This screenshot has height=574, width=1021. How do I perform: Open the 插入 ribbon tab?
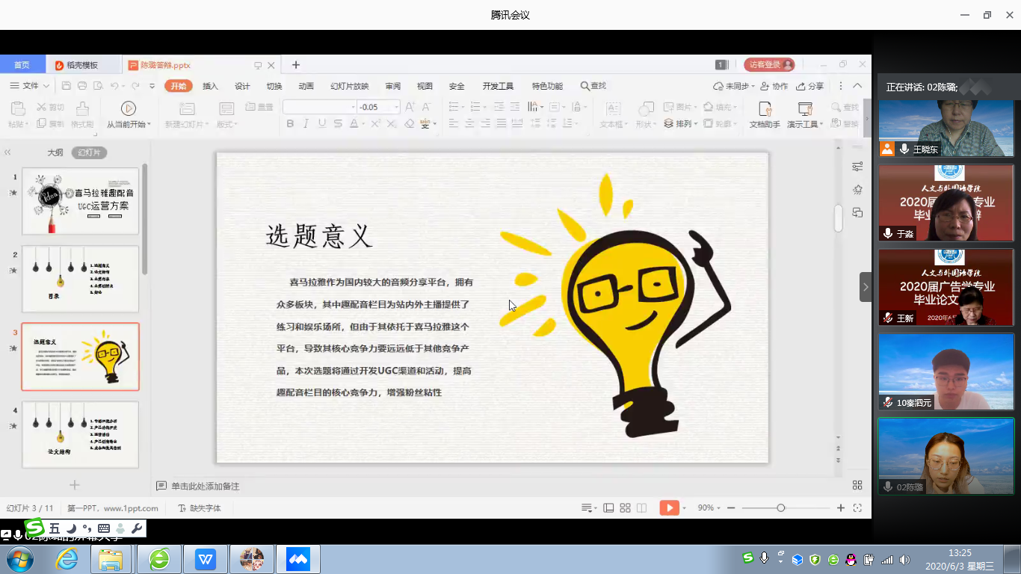point(210,86)
